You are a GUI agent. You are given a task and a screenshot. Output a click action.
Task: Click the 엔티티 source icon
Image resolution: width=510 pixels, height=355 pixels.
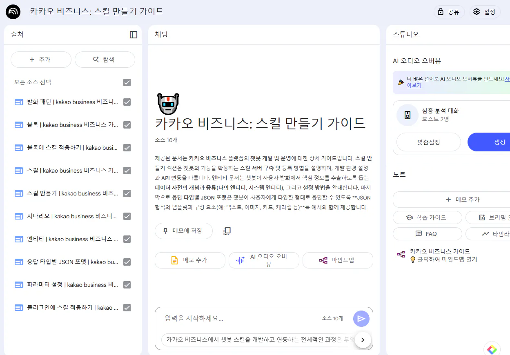coord(19,240)
